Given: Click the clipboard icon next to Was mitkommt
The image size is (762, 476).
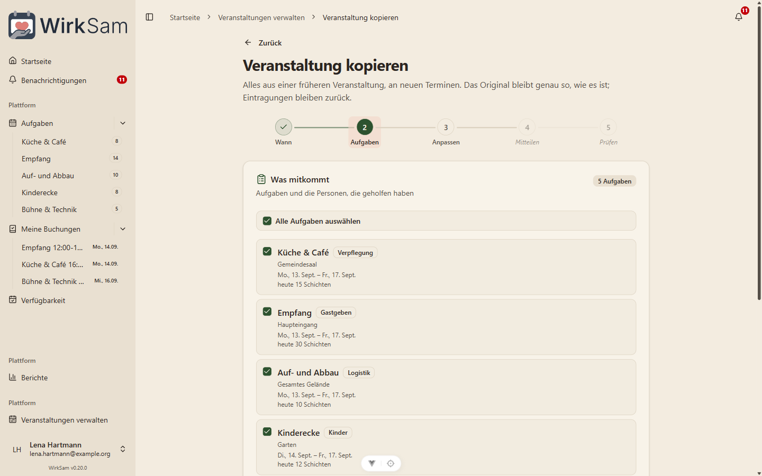Looking at the screenshot, I should coord(261,179).
